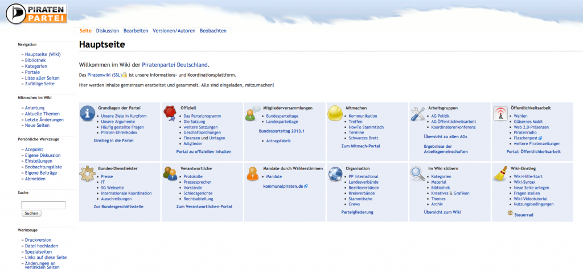Click the antenna icon beside Öffentlichkeitsarbeit
Screen dimensions: 583x273
(x=500, y=113)
